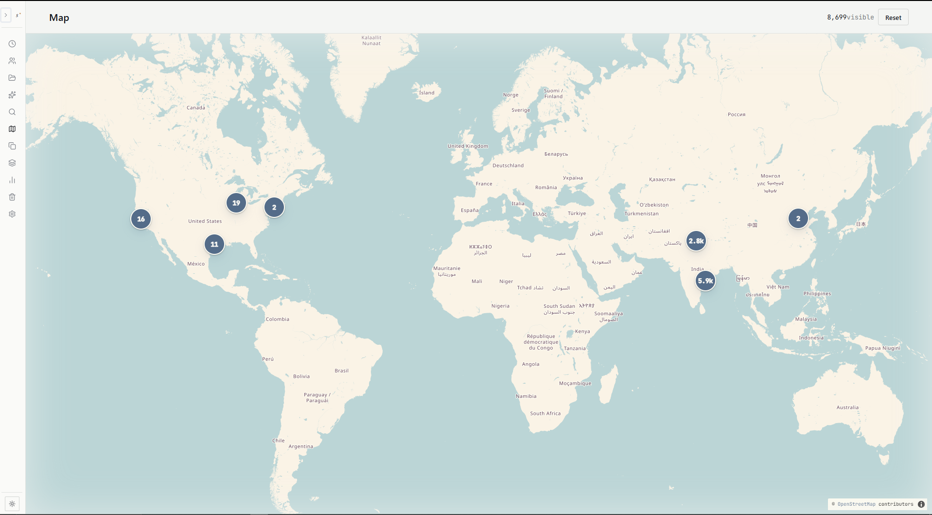Click the Nigeria map label
This screenshot has height=515, width=932.
500,306
